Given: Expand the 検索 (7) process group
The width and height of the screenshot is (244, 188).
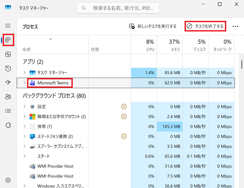Looking at the screenshot, I should pos(24,126).
